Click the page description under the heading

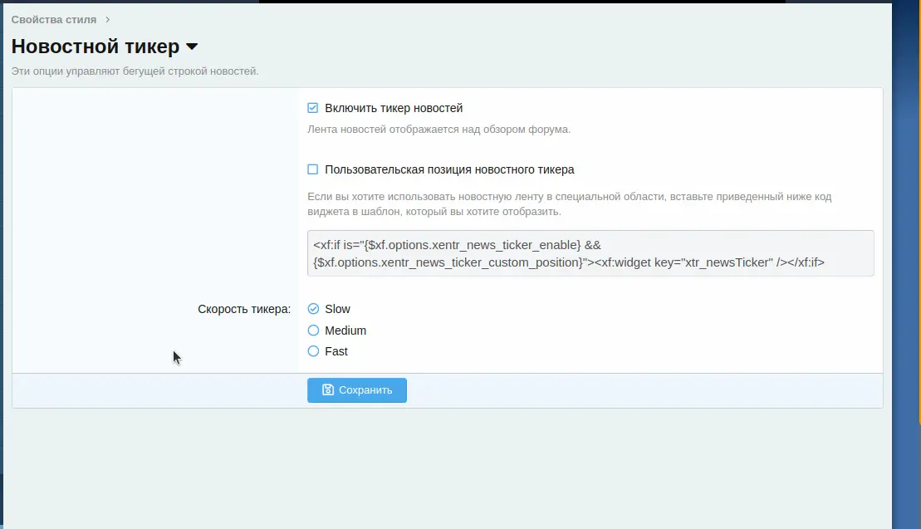click(x=135, y=71)
